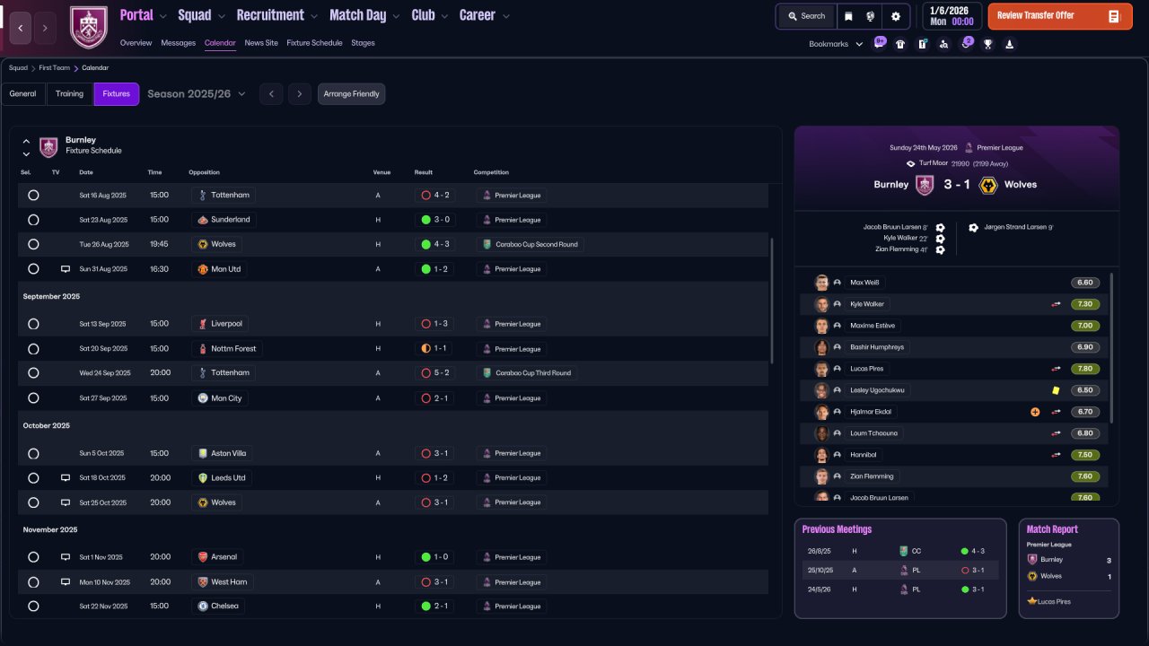Open the Season 2025/26 dropdown

pyautogui.click(x=197, y=94)
